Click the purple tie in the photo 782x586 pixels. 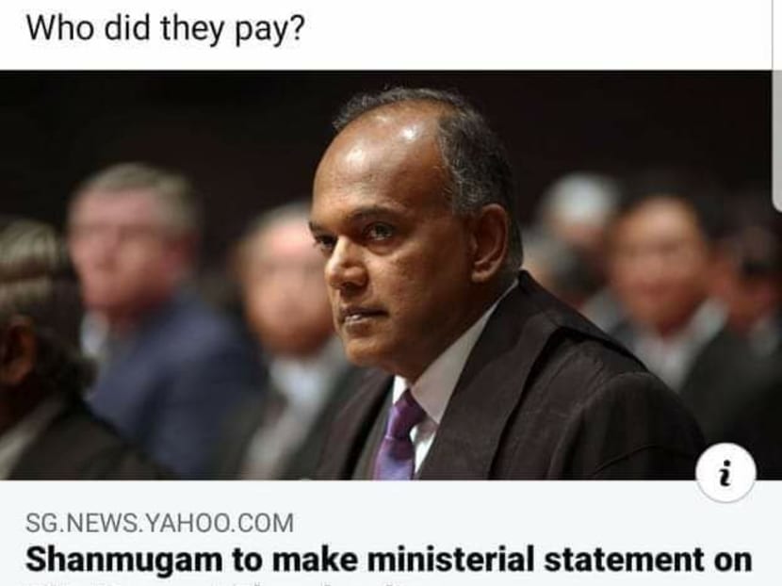[x=397, y=435]
